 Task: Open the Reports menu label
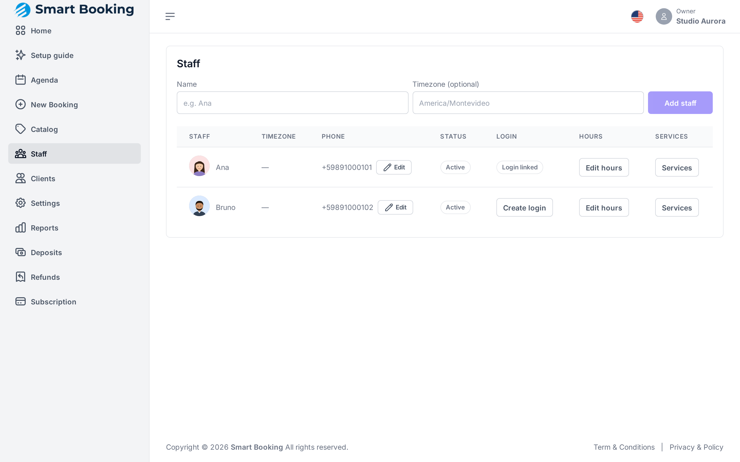point(45,228)
